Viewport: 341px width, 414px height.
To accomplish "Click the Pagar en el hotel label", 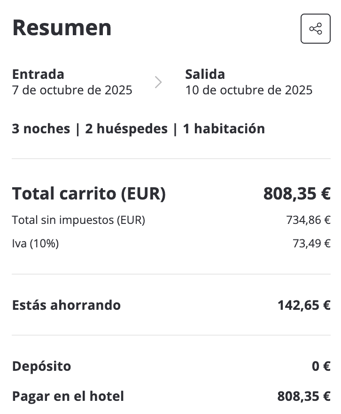I will 68,396.
